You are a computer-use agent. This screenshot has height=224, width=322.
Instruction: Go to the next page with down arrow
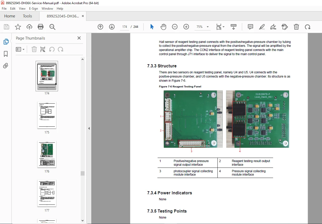[x=112, y=27]
